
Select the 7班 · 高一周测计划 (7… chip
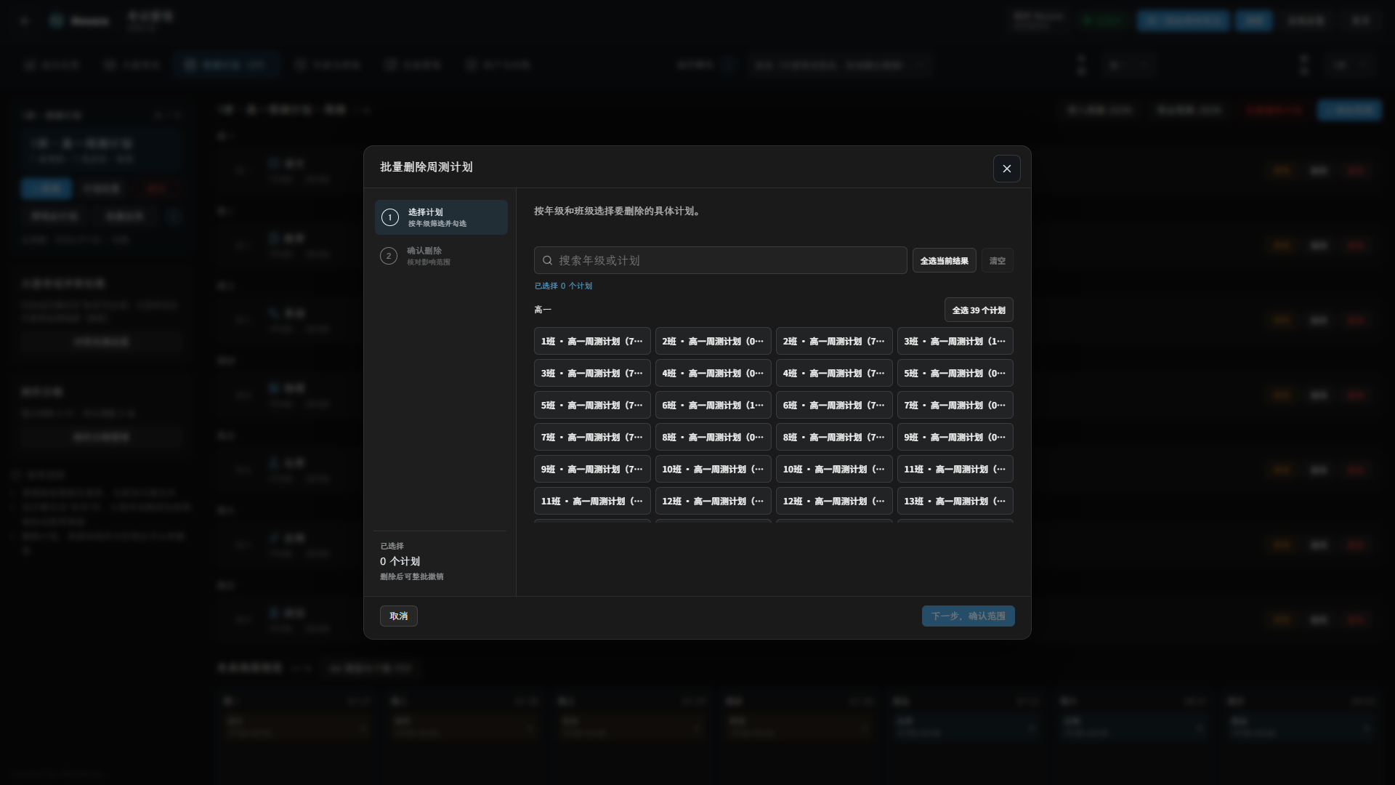[x=592, y=437]
